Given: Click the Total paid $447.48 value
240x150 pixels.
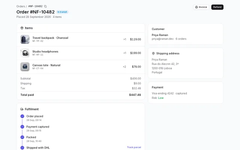Looking at the screenshot, I should [135, 95].
